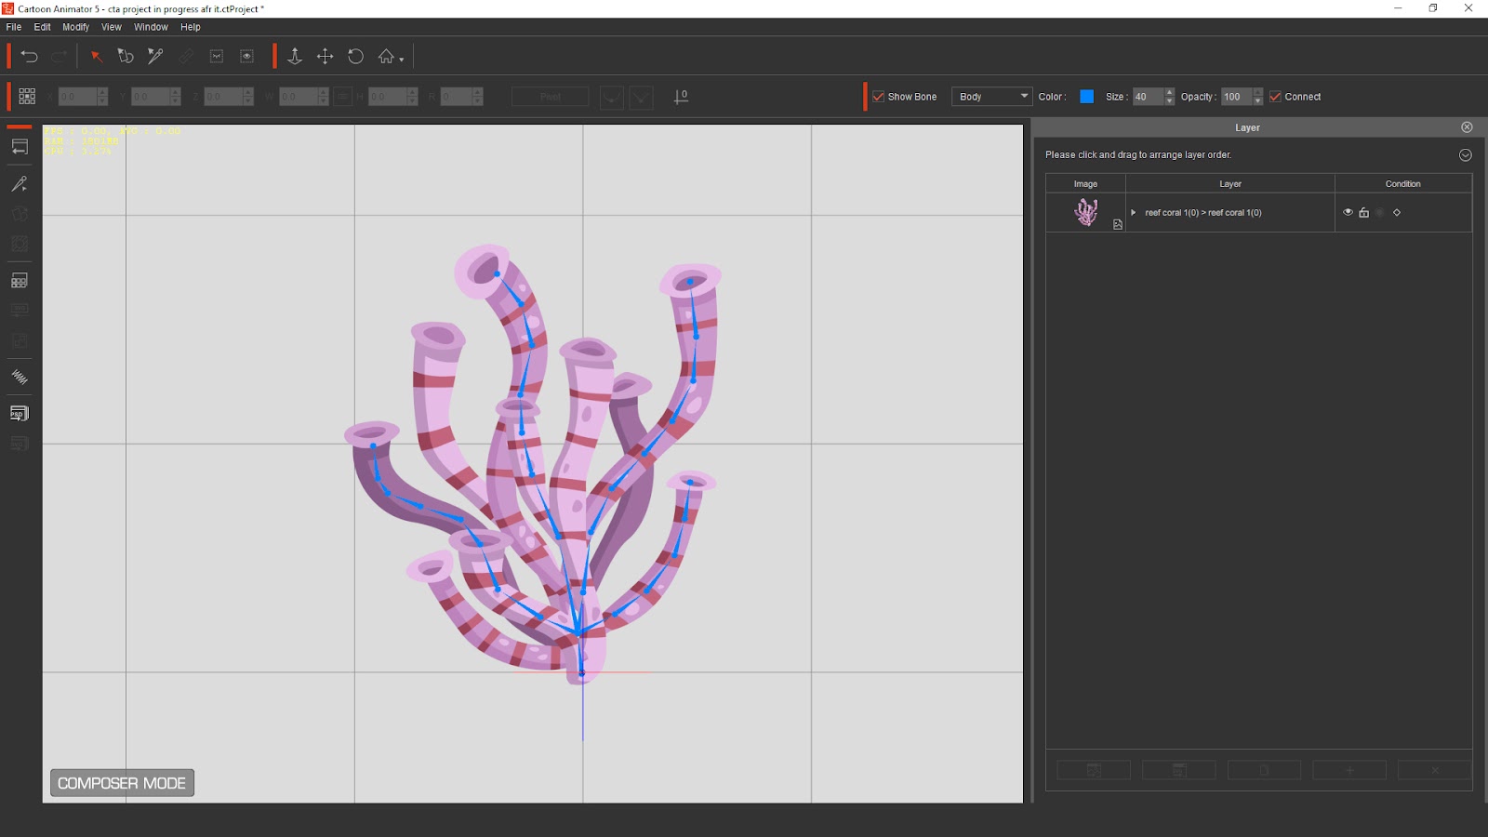The width and height of the screenshot is (1488, 837).
Task: Select the rotate tool in the toolbar
Action: [x=355, y=57]
